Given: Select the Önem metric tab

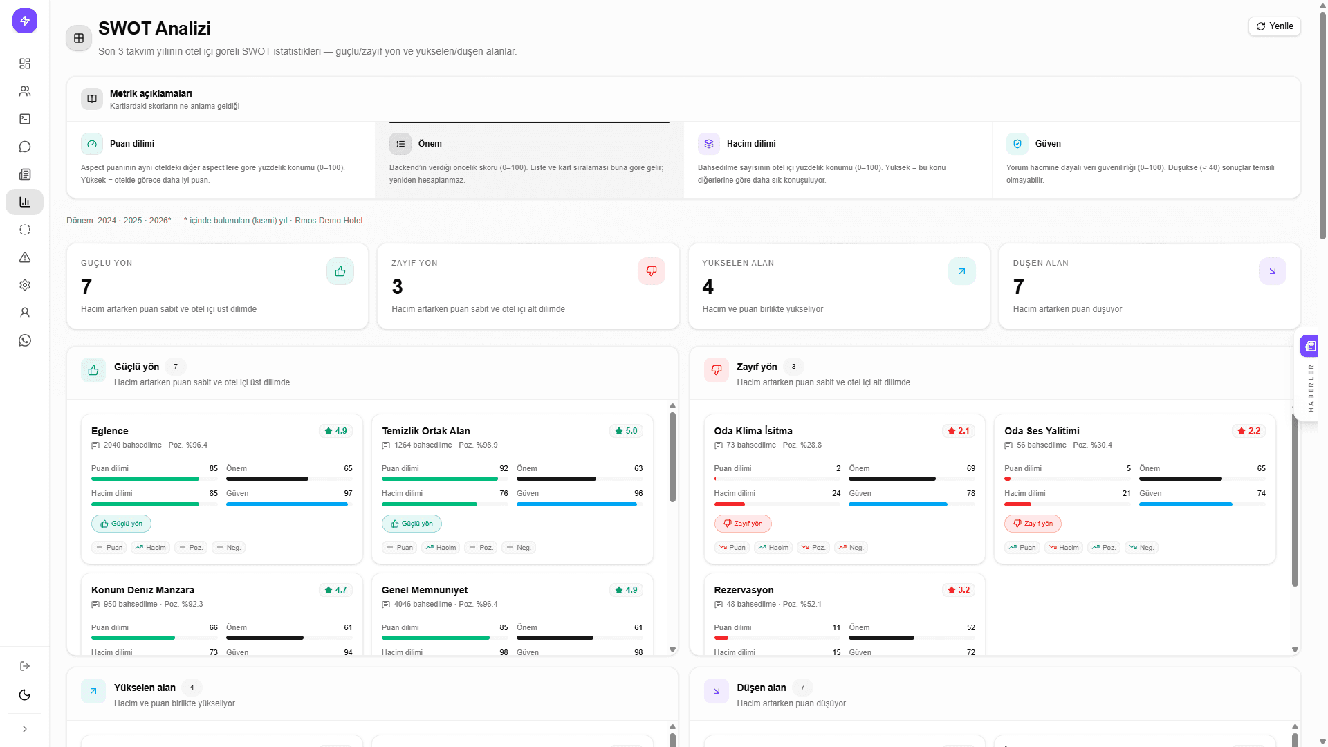Looking at the screenshot, I should tap(530, 160).
